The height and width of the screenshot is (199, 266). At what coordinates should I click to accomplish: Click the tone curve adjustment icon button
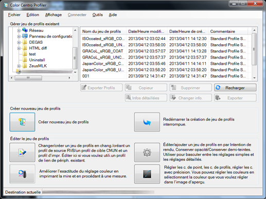pos(147,174)
